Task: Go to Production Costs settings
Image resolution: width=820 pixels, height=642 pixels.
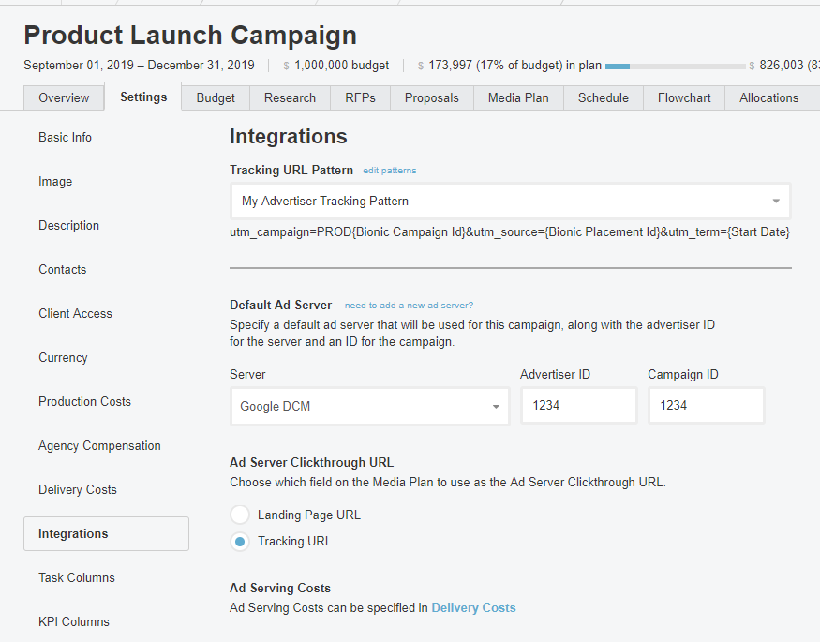Action: [84, 401]
